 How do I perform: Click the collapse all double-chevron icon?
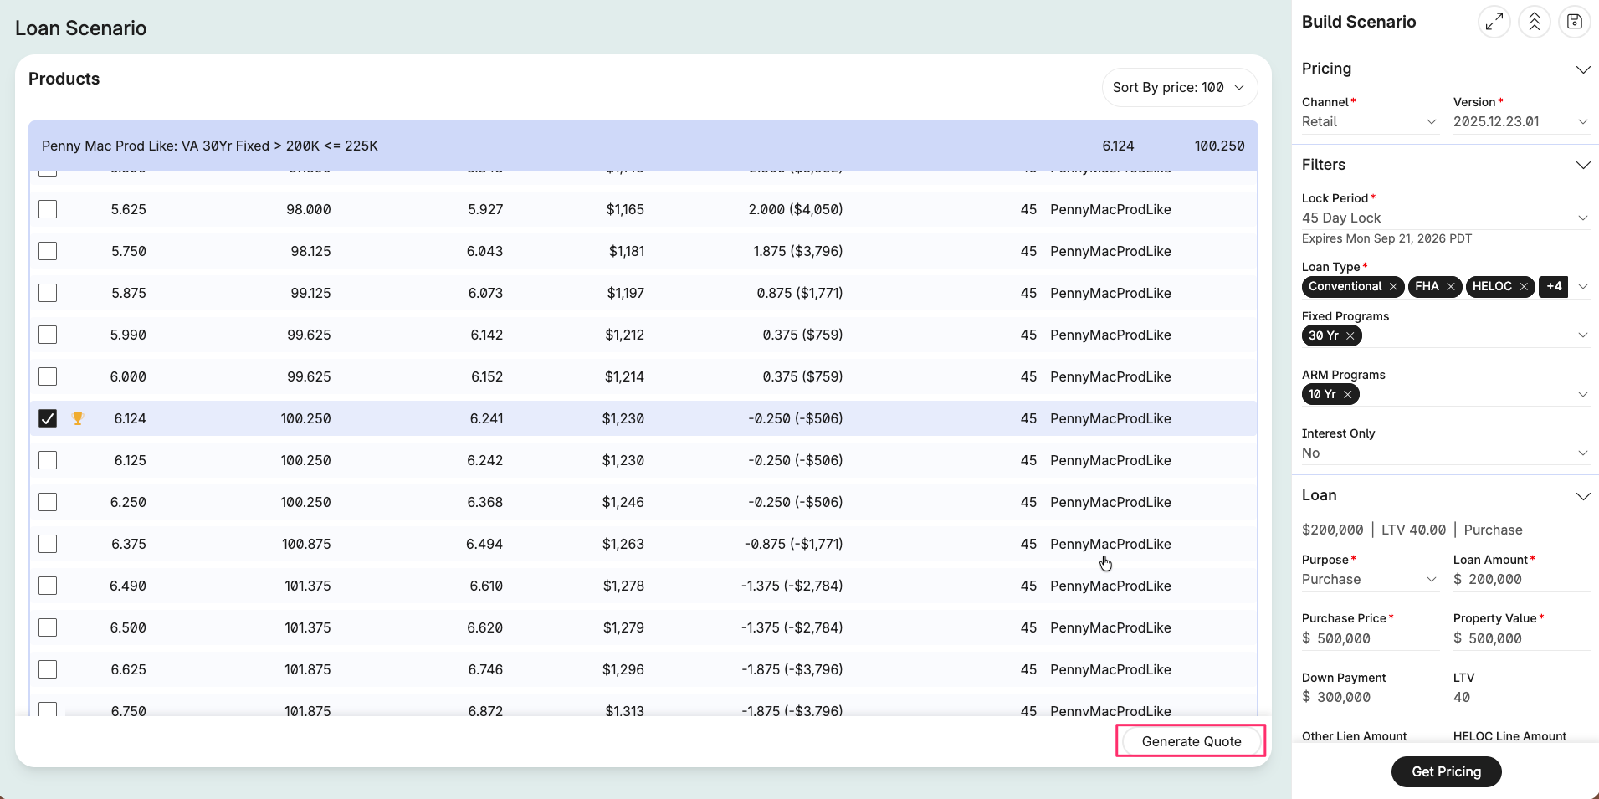[1535, 23]
